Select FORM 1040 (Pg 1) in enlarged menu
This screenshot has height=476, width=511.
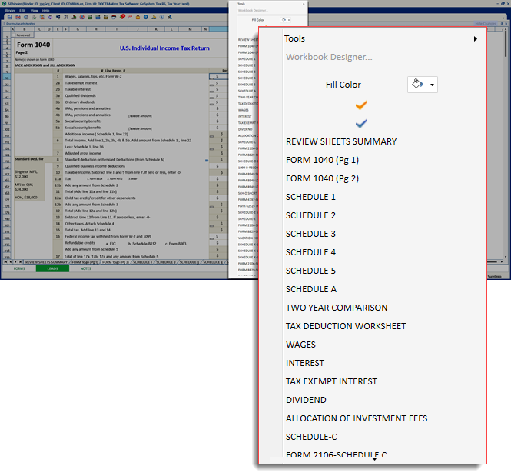point(322,160)
